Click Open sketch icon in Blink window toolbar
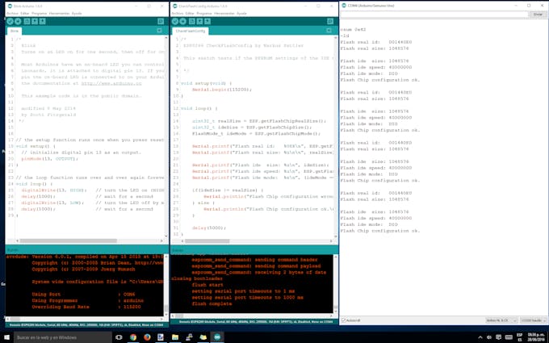 point(35,21)
